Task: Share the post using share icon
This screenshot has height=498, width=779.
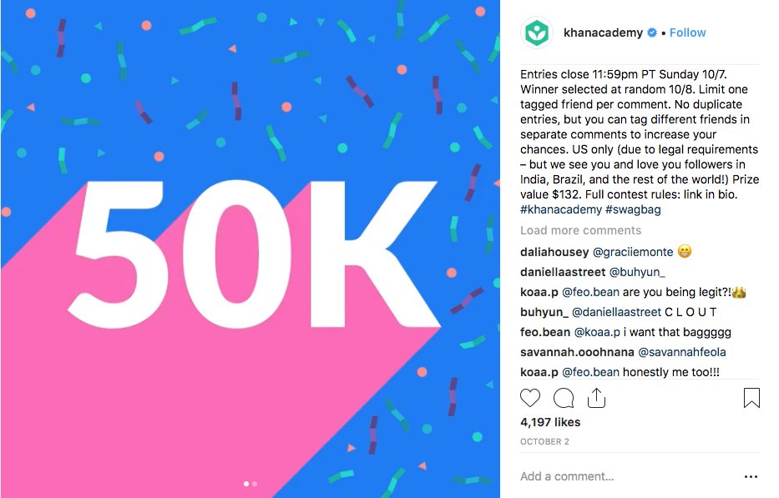Action: 595,398
